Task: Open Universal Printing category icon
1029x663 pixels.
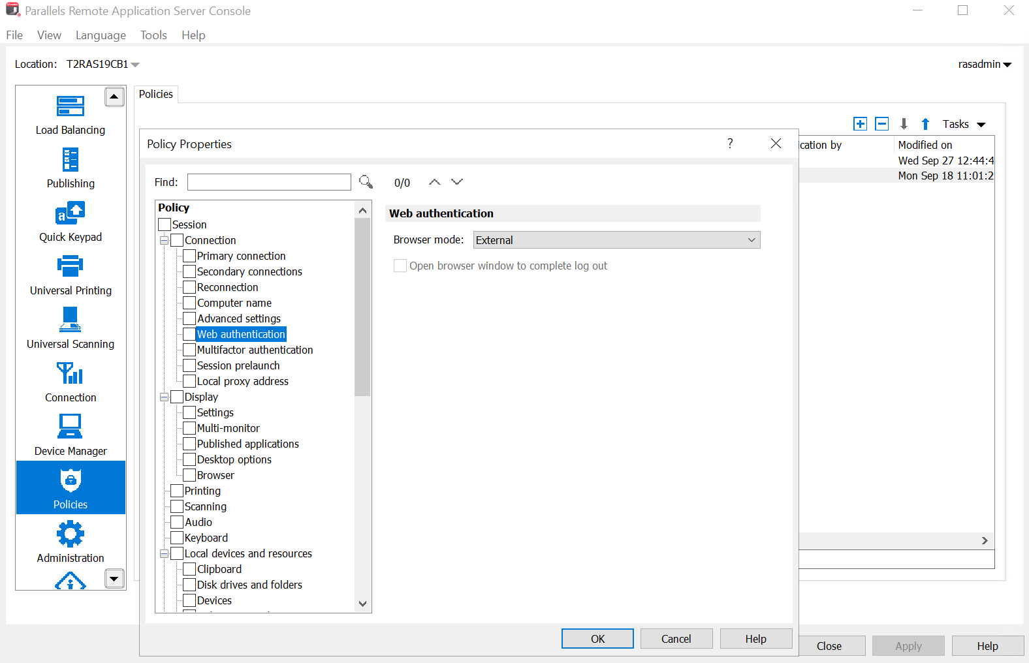Action: point(71,266)
